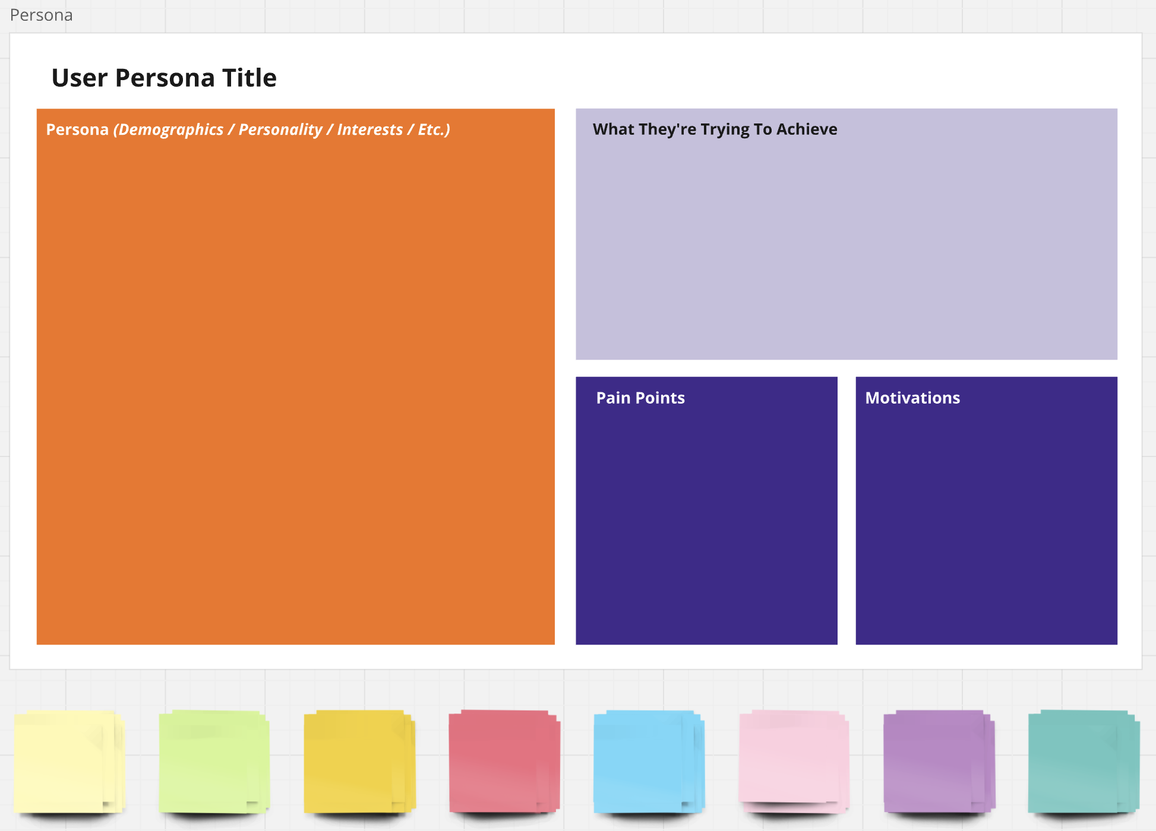Select the lavender goals panel
Screen dimensions: 1156x831
(x=847, y=234)
